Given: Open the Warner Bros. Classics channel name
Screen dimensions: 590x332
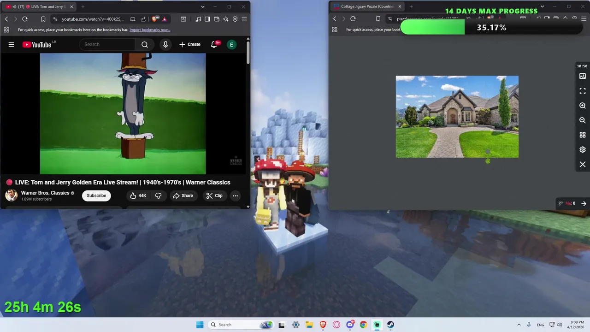Looking at the screenshot, I should (45, 193).
